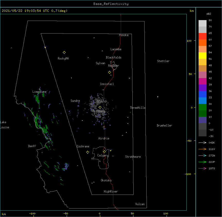Click the Stettler label
222x217 pixels.
pos(163,61)
